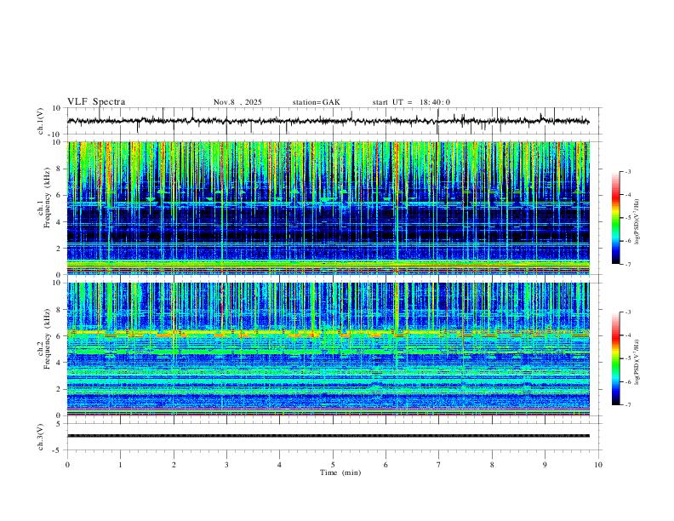
Task: Click the ch.2 spectrogram panel
Action: [x=328, y=349]
